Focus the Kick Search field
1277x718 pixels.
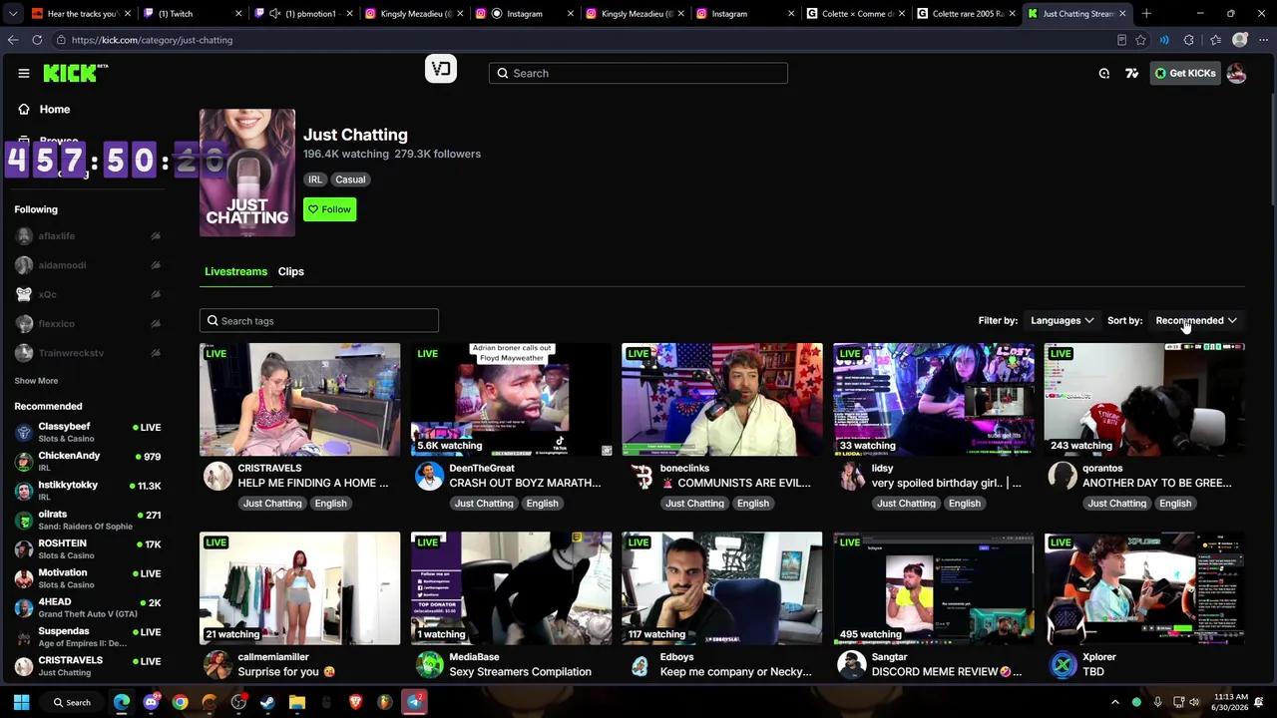(638, 73)
